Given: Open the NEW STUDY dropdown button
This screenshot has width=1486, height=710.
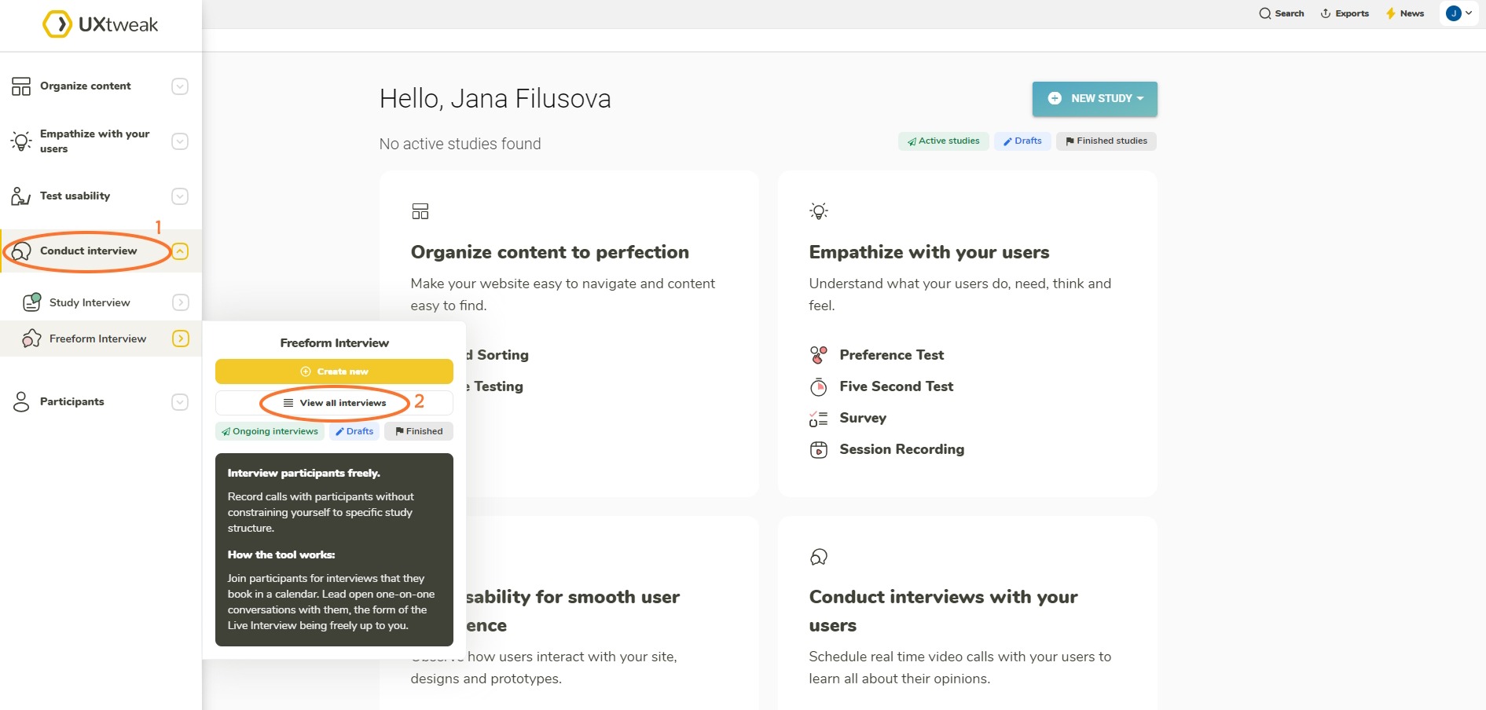Looking at the screenshot, I should (1094, 98).
